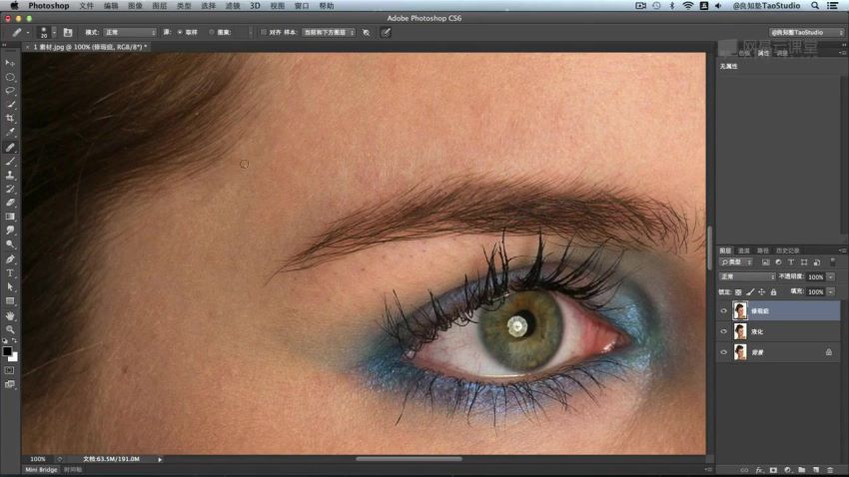Viewport: 849px width, 477px height.
Task: Select the Eyedropper tool
Action: 10,132
